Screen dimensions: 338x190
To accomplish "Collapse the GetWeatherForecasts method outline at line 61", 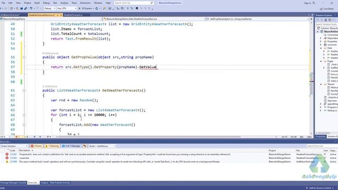I will [24, 90].
